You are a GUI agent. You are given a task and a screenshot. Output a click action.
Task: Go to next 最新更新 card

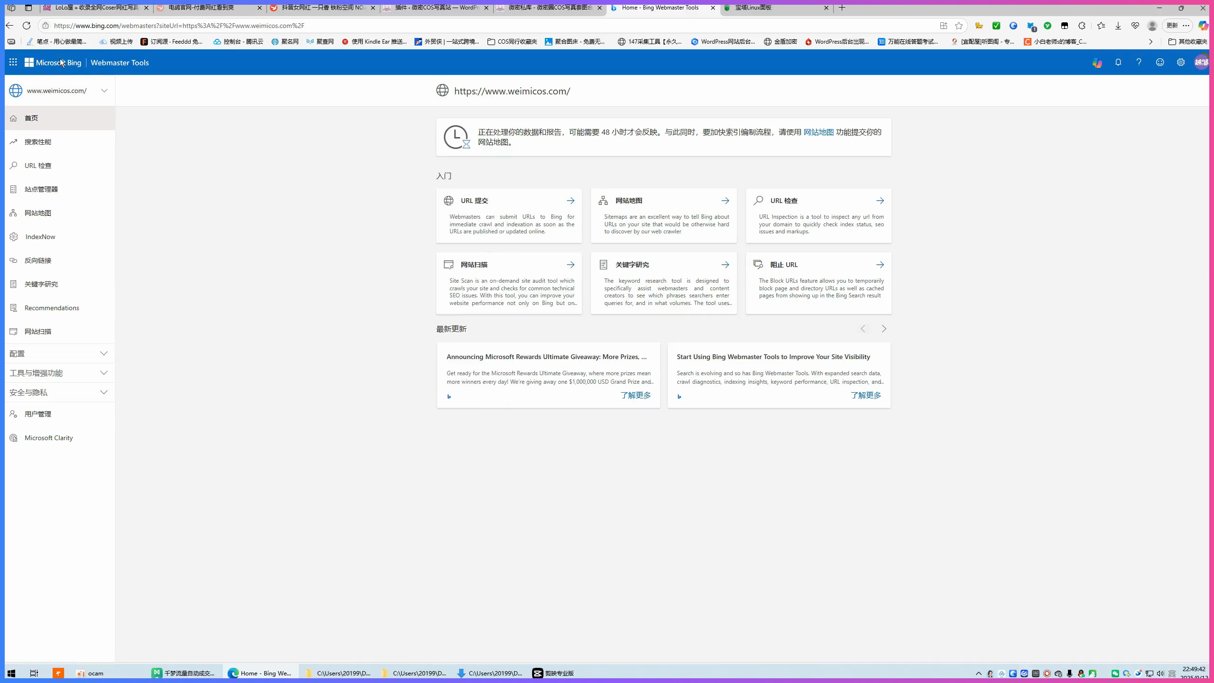pyautogui.click(x=884, y=329)
